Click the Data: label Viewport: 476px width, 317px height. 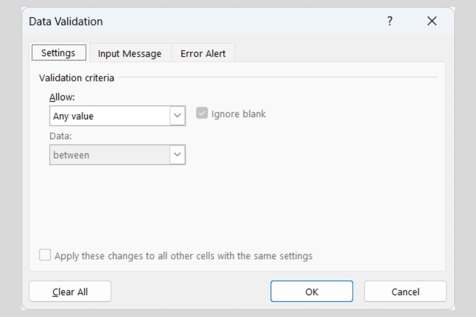click(x=61, y=136)
